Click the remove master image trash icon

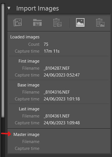(x=100, y=22)
